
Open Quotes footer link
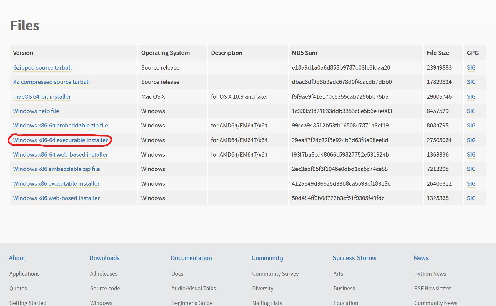18,288
